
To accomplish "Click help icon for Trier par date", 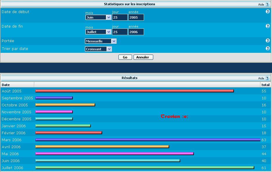I will coord(268,49).
